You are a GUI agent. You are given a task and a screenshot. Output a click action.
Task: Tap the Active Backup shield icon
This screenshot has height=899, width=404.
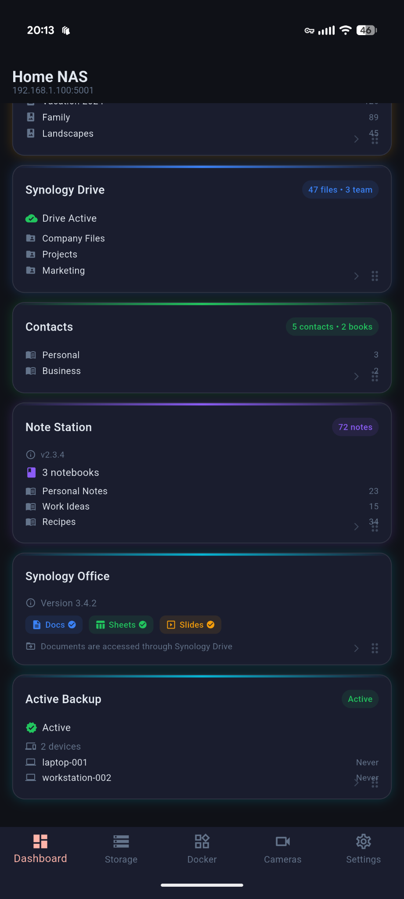click(x=31, y=727)
